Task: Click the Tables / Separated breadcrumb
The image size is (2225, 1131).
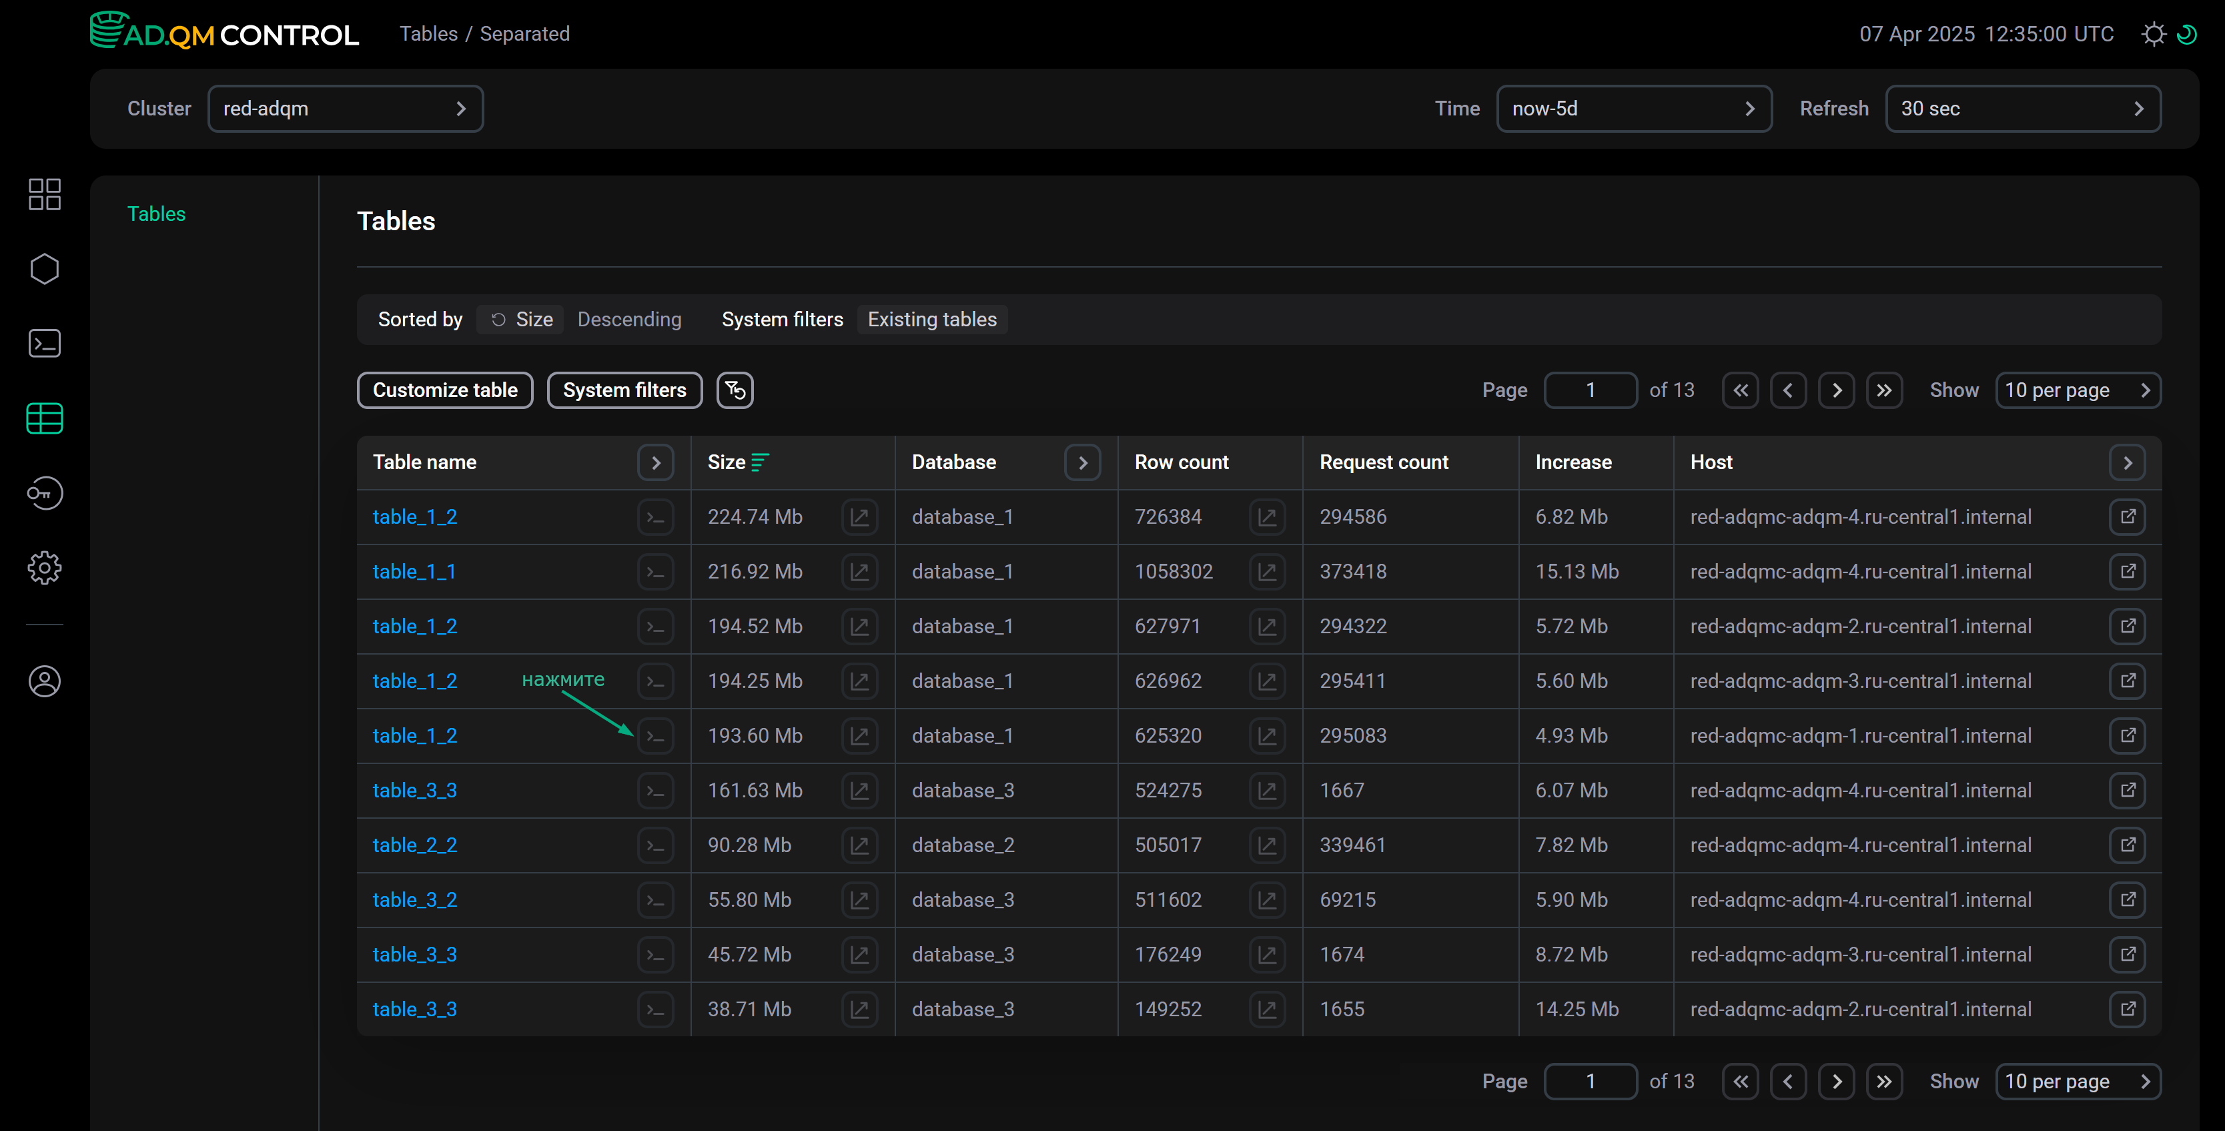Action: pyautogui.click(x=484, y=34)
